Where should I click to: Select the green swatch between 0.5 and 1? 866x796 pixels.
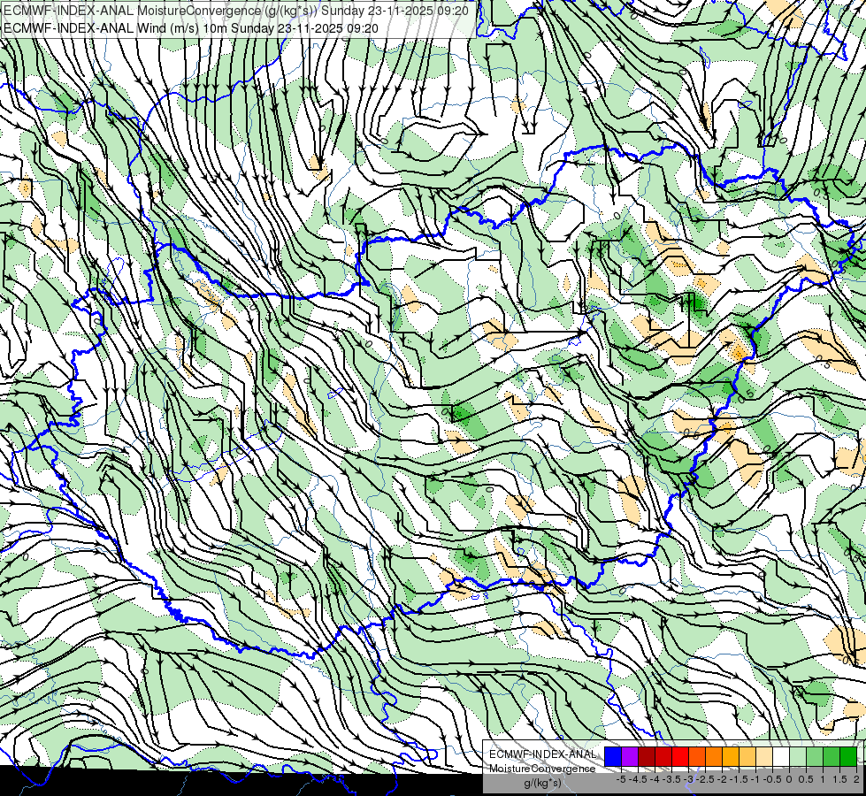[815, 757]
